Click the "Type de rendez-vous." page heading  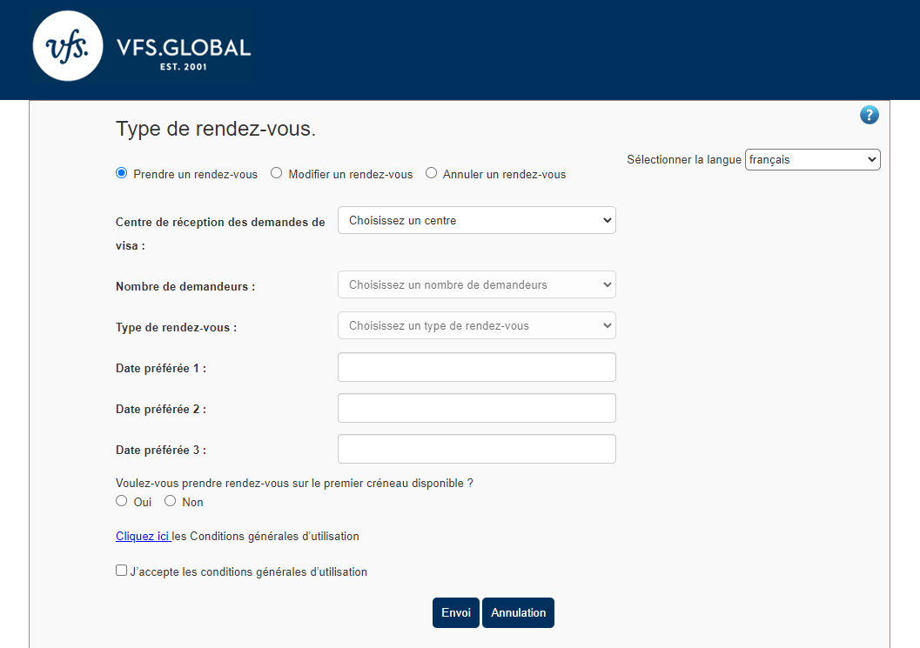pyautogui.click(x=216, y=130)
